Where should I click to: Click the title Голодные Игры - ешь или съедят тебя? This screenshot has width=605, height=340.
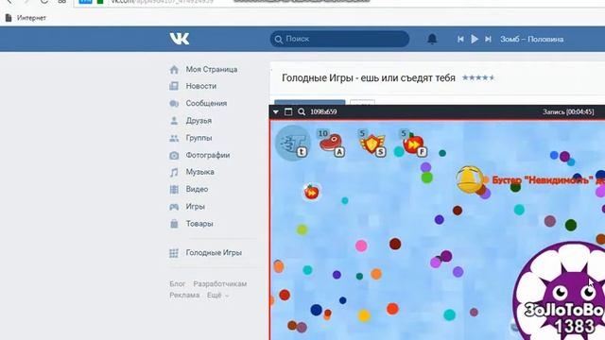tap(369, 77)
